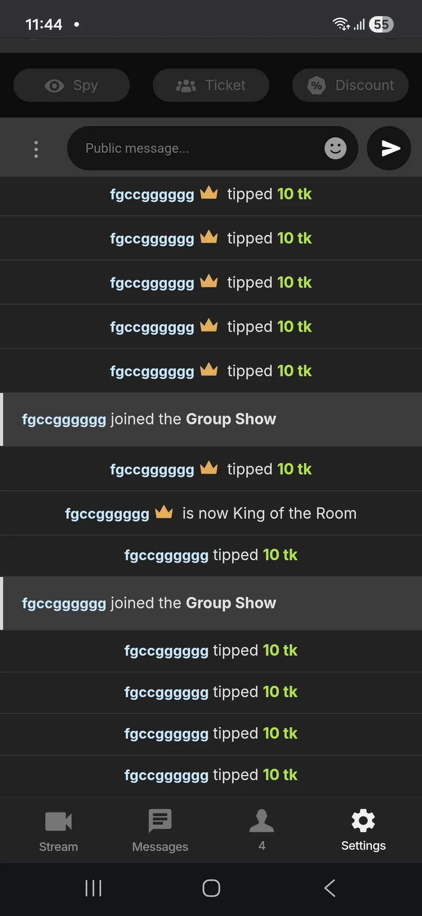The image size is (422, 916).
Task: Tap the crown in King of the Room row
Action: [164, 512]
